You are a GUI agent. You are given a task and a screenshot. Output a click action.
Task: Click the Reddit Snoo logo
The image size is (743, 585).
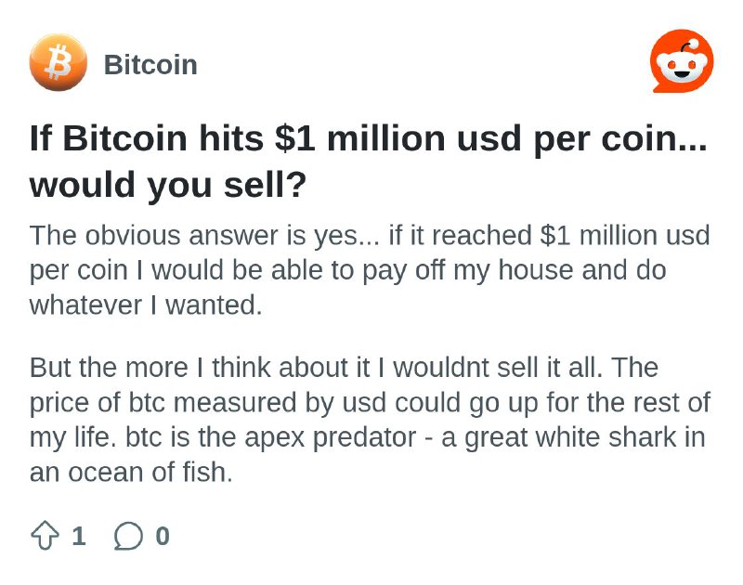[x=682, y=61]
